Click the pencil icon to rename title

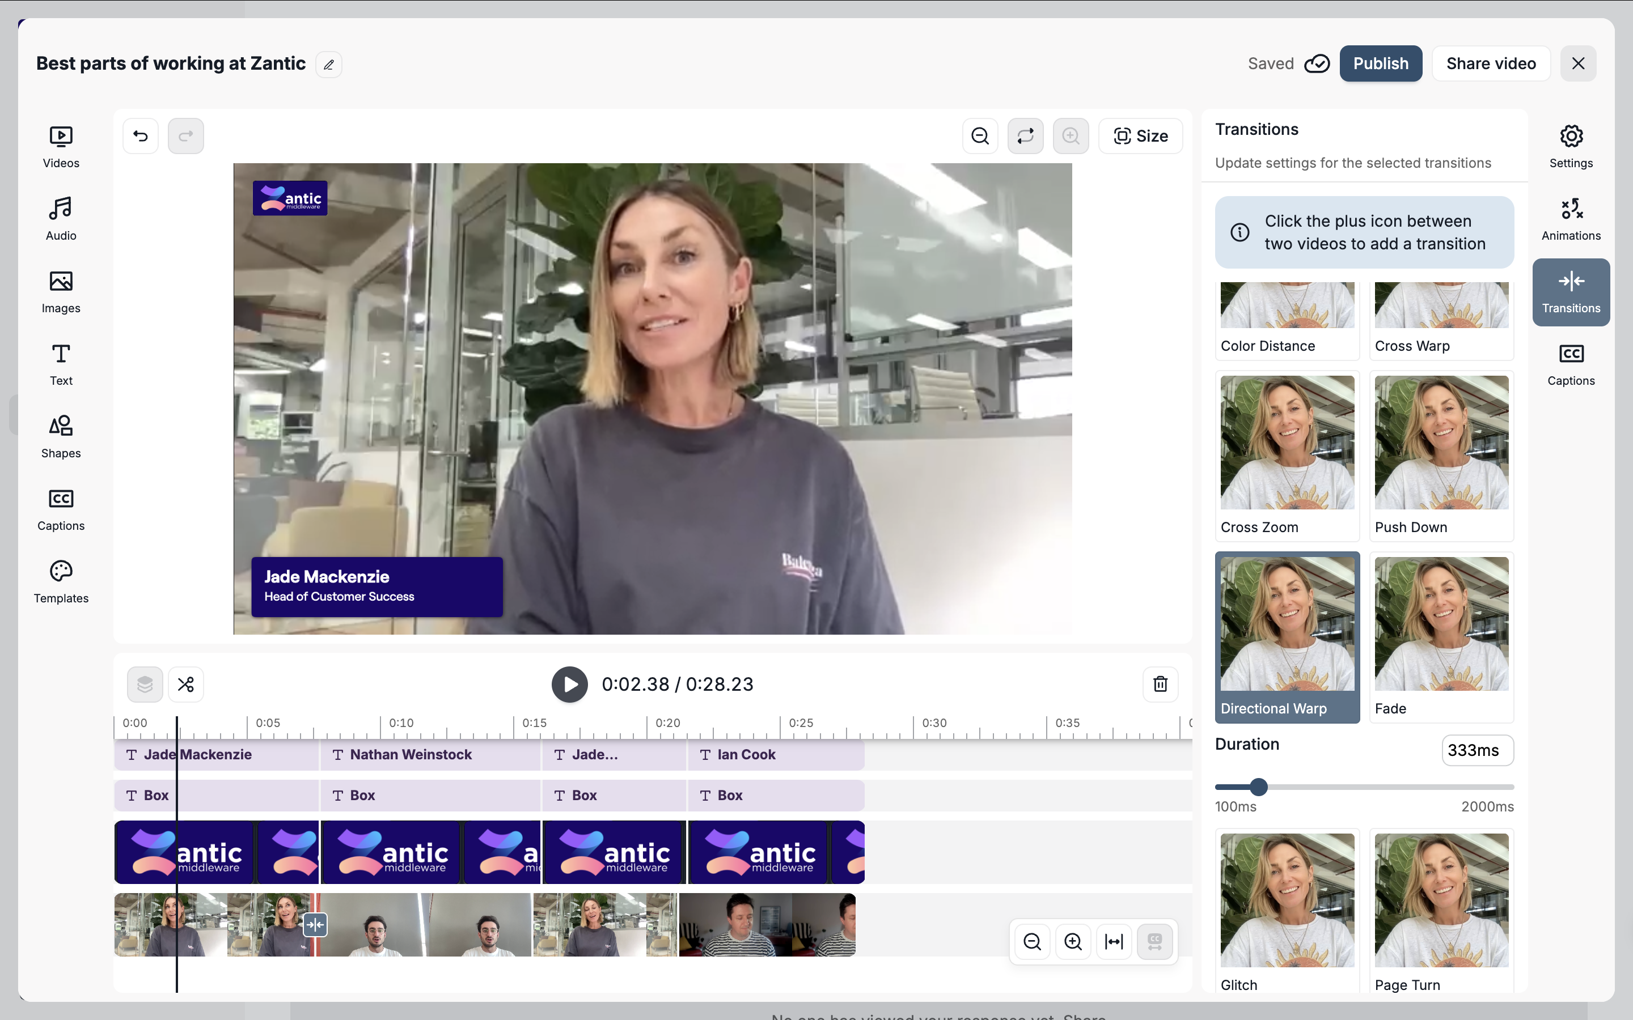tap(329, 65)
